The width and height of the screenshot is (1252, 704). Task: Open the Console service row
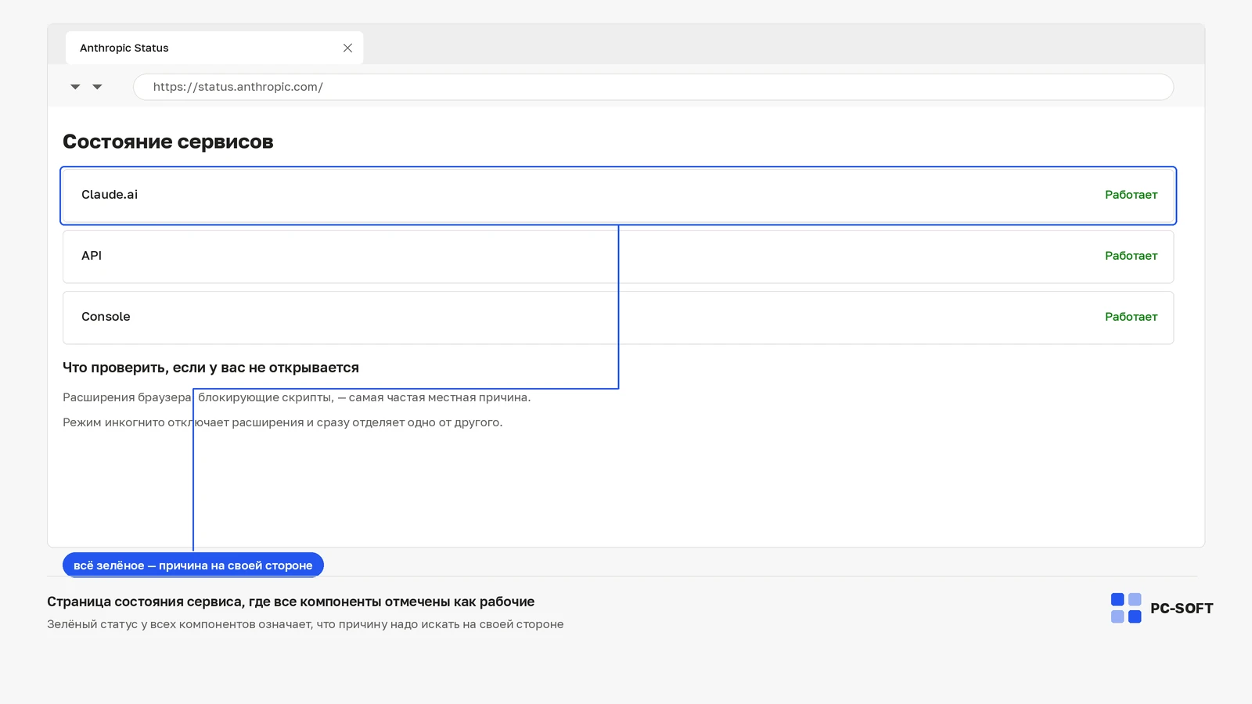[618, 318]
